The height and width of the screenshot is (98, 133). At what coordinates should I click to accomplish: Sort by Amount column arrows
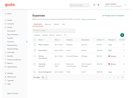click(104, 40)
